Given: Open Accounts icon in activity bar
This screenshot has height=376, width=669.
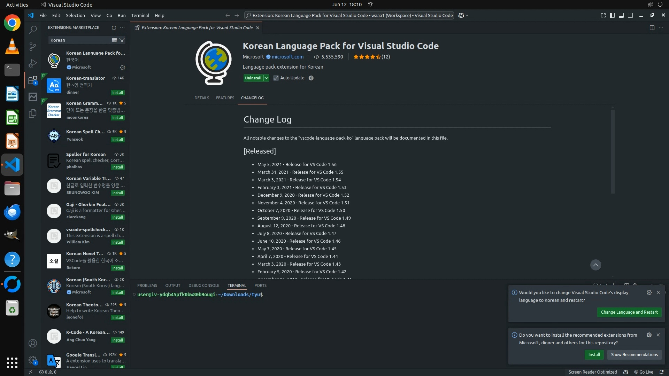Looking at the screenshot, I should (x=33, y=343).
